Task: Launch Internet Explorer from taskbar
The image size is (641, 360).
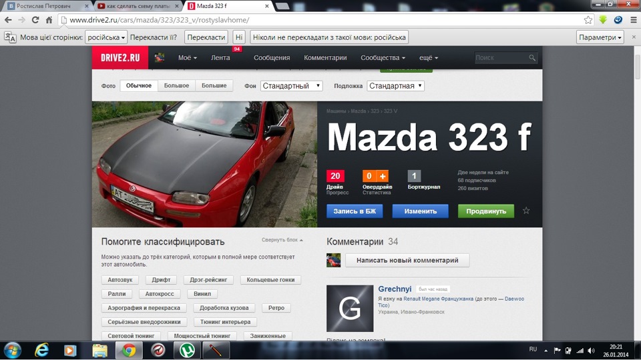Action: click(x=41, y=350)
